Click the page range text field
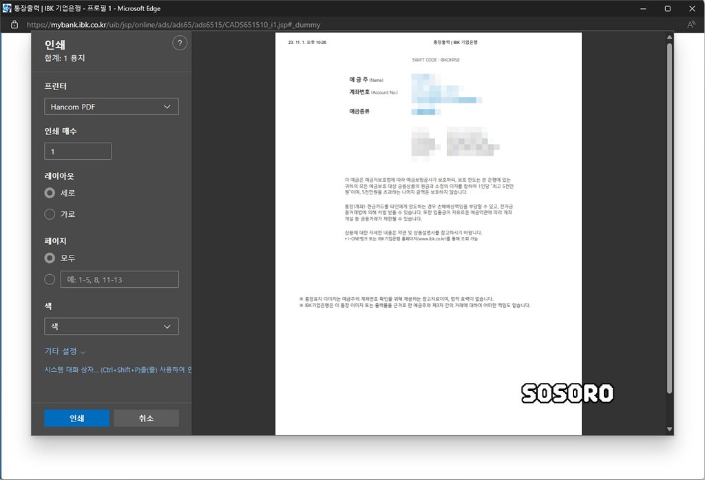Viewport: 705px width, 480px height. click(120, 280)
